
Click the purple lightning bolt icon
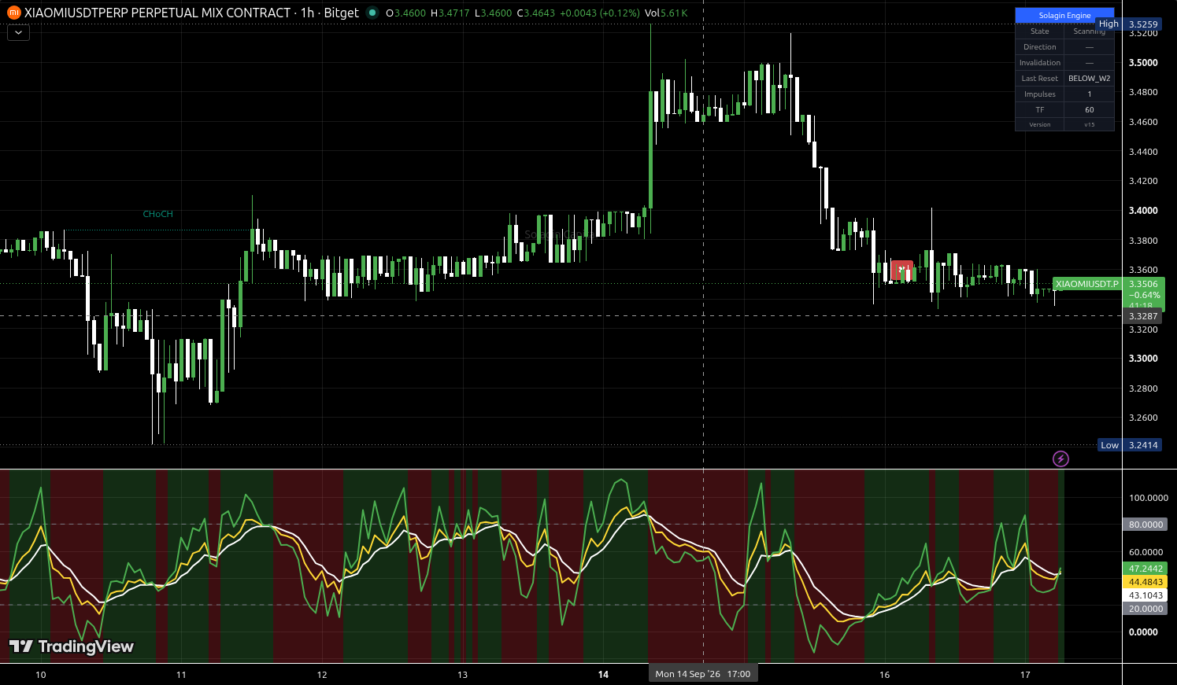[1060, 459]
